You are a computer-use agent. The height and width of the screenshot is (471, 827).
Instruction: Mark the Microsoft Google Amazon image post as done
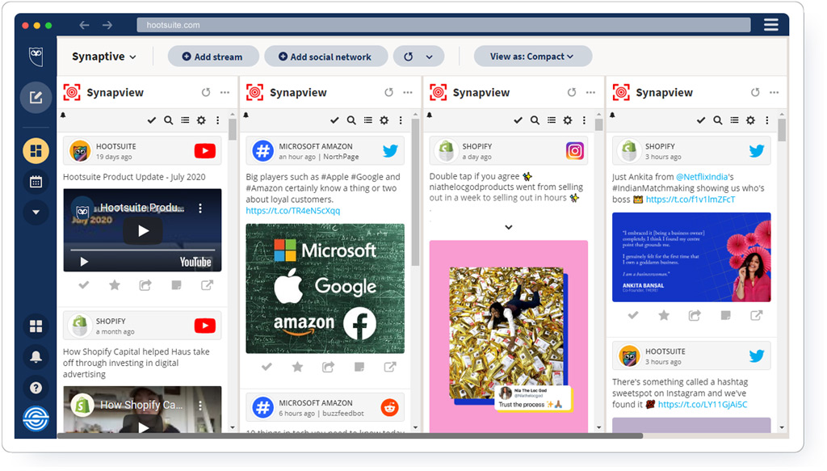[x=267, y=367]
